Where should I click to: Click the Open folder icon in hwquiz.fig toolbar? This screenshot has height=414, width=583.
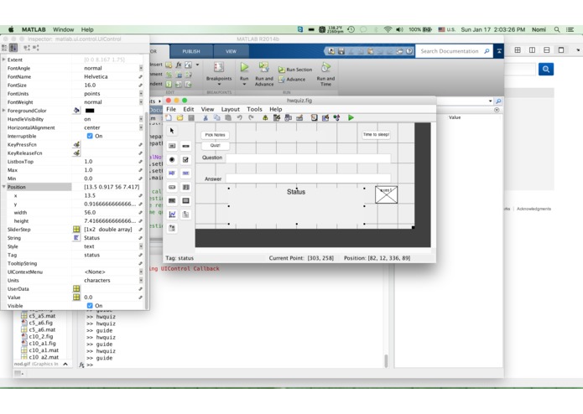(x=180, y=117)
